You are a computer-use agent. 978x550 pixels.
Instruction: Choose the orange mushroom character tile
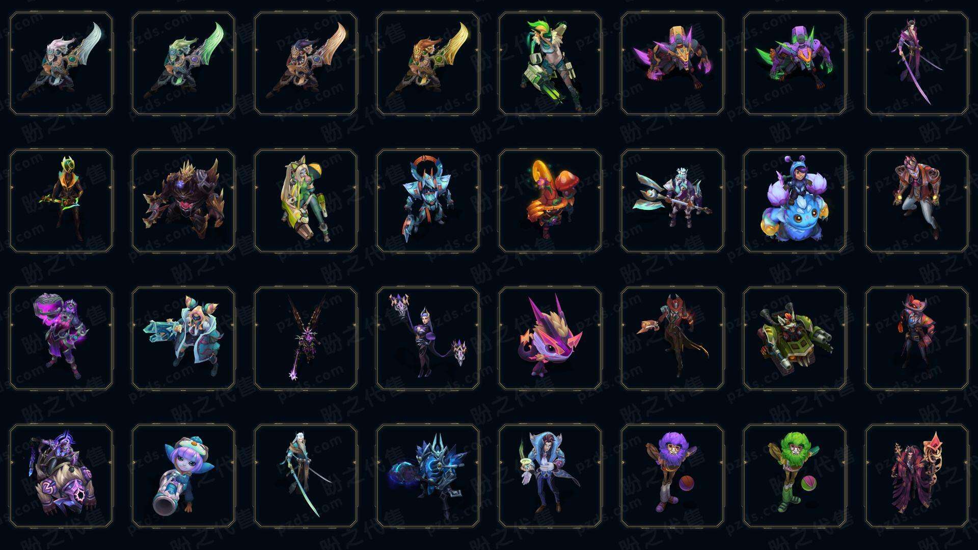(550, 201)
